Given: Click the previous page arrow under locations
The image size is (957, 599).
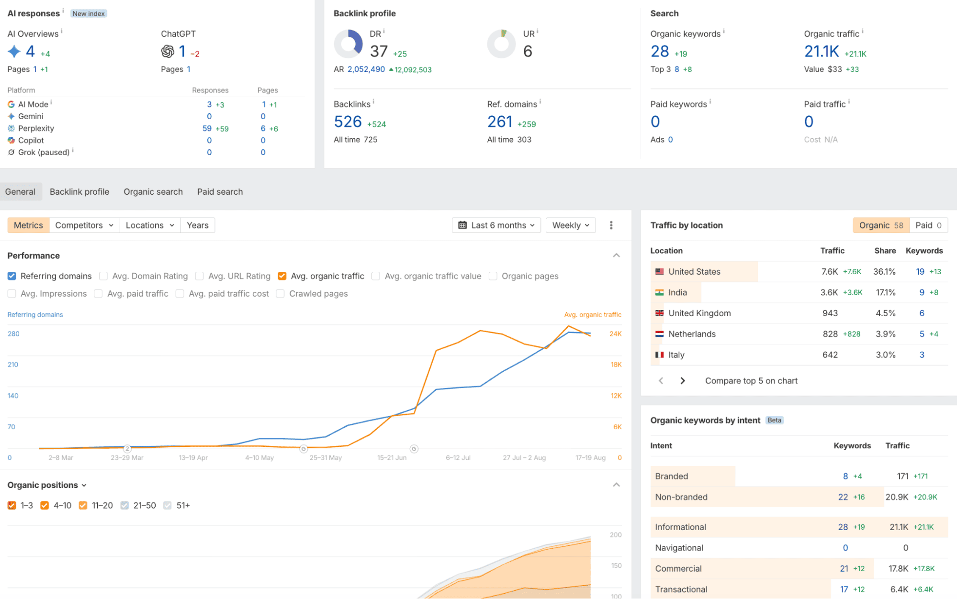Looking at the screenshot, I should coord(661,381).
